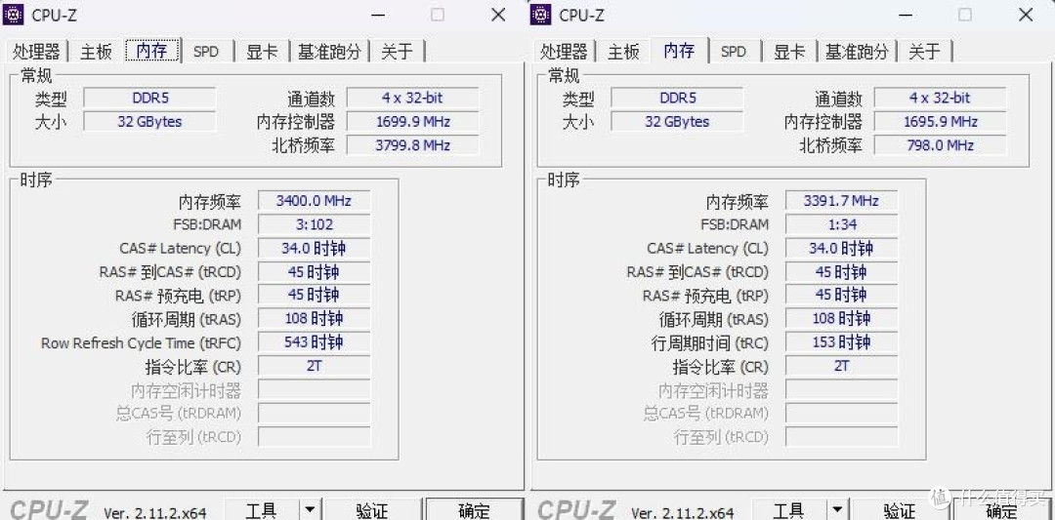Expand 工具 dropdown arrow in right window
This screenshot has width=1055, height=520.
[x=837, y=510]
